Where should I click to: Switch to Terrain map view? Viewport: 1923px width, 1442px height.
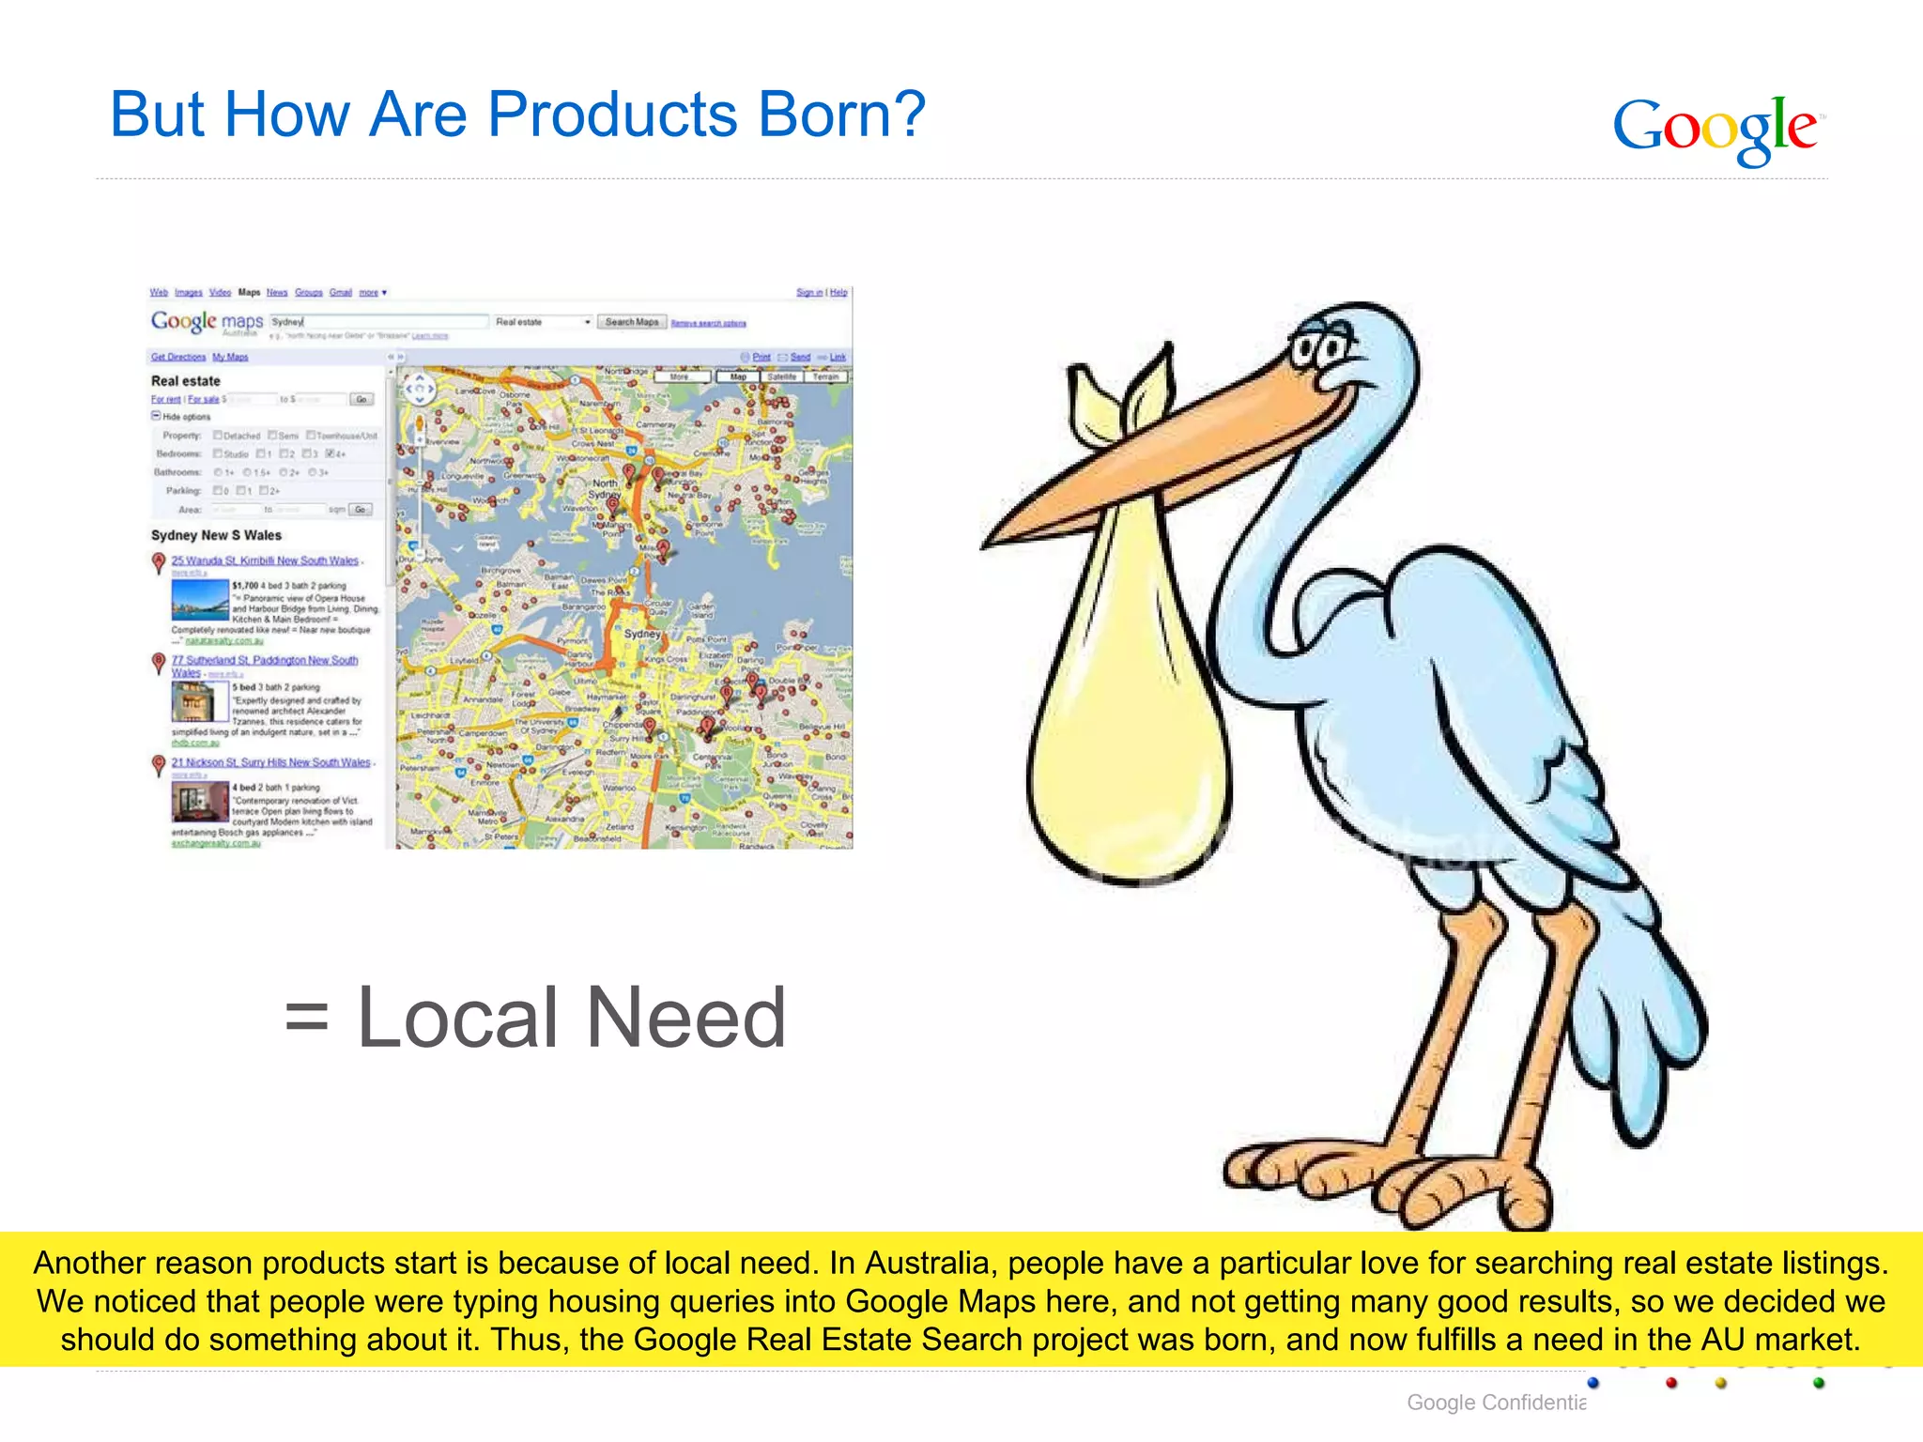point(826,376)
